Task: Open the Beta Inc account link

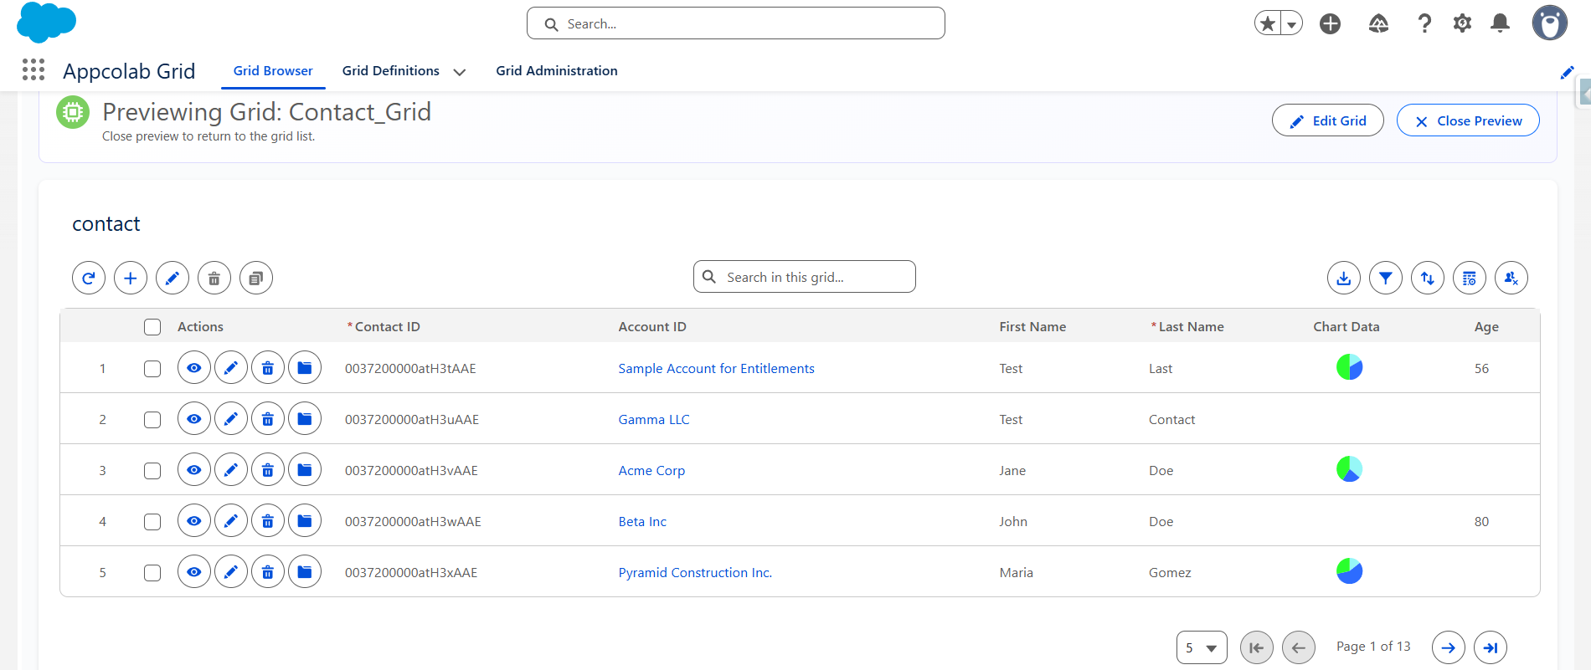Action: pos(642,522)
